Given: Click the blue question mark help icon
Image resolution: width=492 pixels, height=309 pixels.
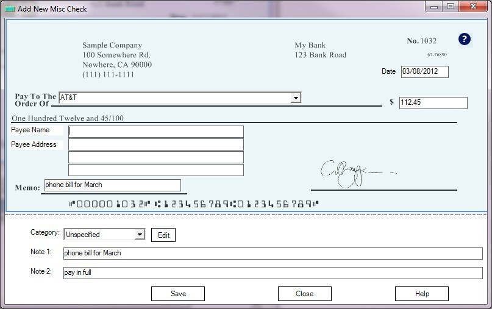Looking at the screenshot, I should click(x=465, y=40).
